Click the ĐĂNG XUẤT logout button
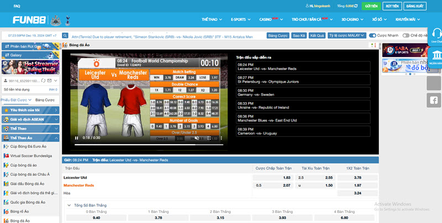This screenshot has height=223, width=442. pos(415,6)
